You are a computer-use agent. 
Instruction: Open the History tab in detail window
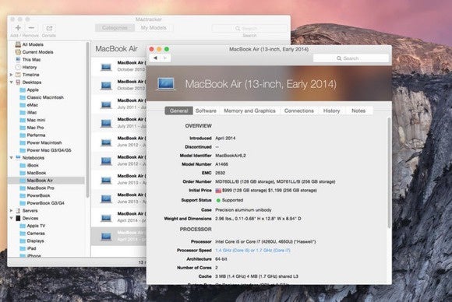(x=331, y=111)
